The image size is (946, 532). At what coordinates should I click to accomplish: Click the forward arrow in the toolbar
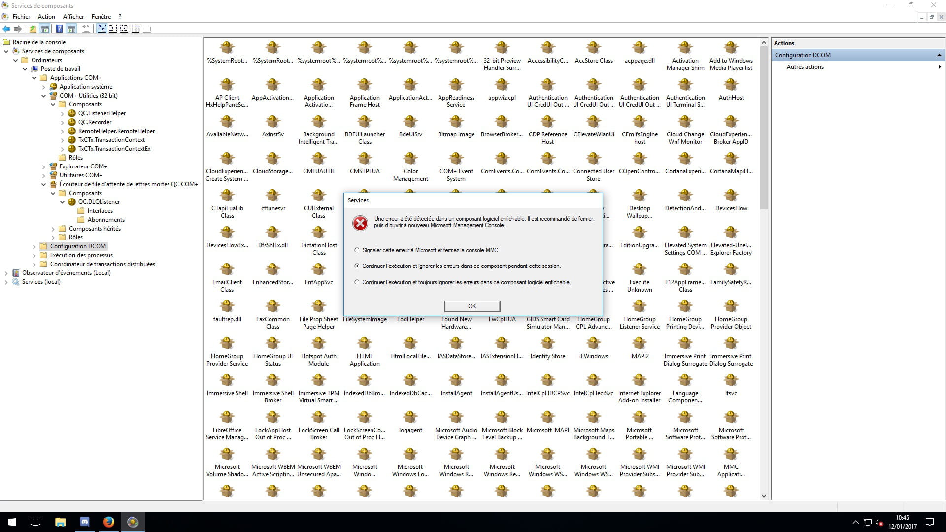click(18, 29)
